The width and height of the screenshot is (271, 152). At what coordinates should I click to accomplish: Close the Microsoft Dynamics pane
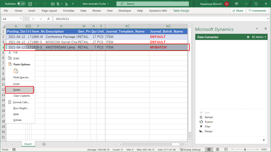click(x=266, y=28)
